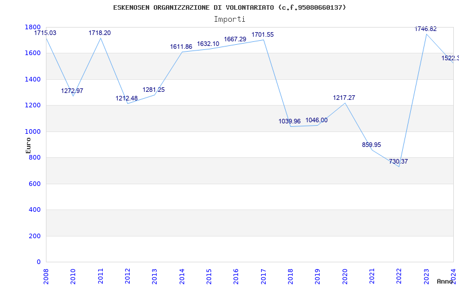
Task: Select the 1611.86 data label
Action: (181, 46)
